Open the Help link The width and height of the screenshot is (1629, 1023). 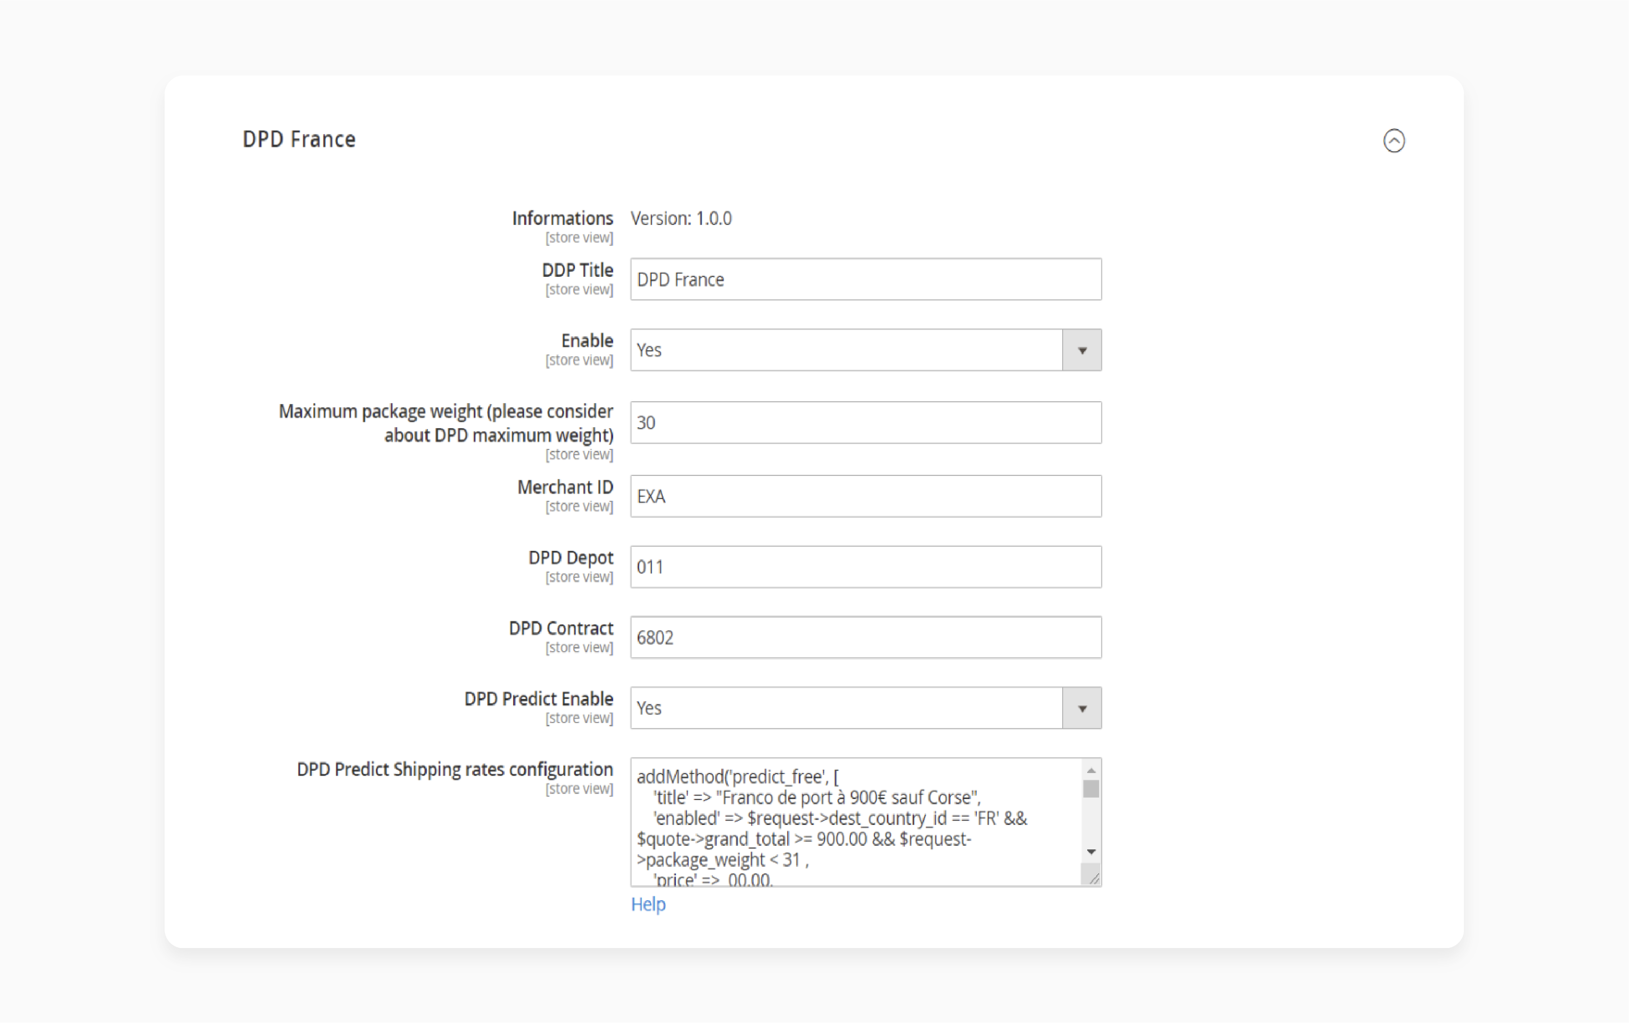click(x=648, y=904)
